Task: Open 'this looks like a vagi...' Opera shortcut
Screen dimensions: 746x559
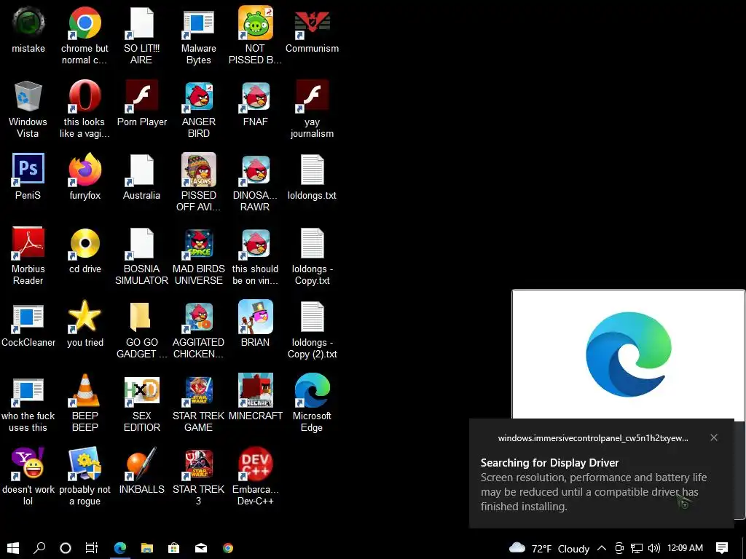Action: click(x=85, y=109)
